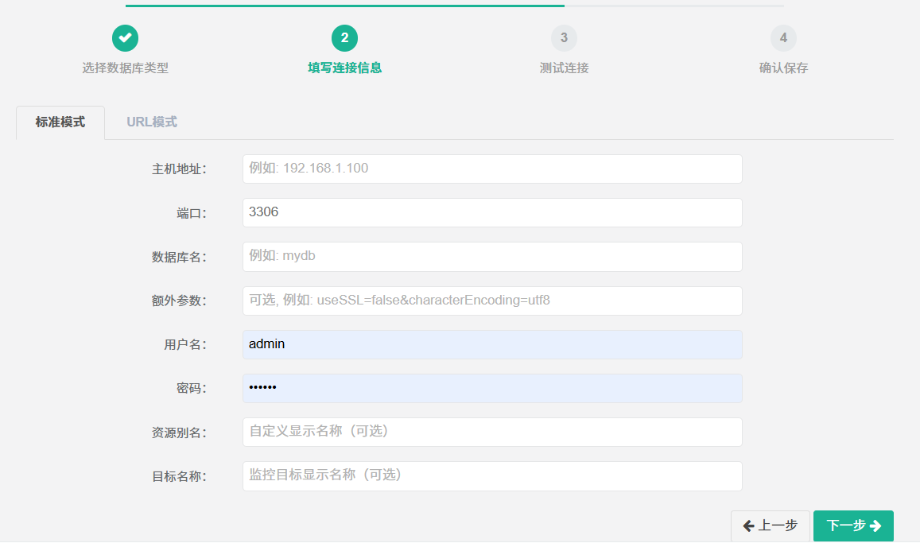Click the 端口 field label
The width and height of the screenshot is (920, 547).
192,213
